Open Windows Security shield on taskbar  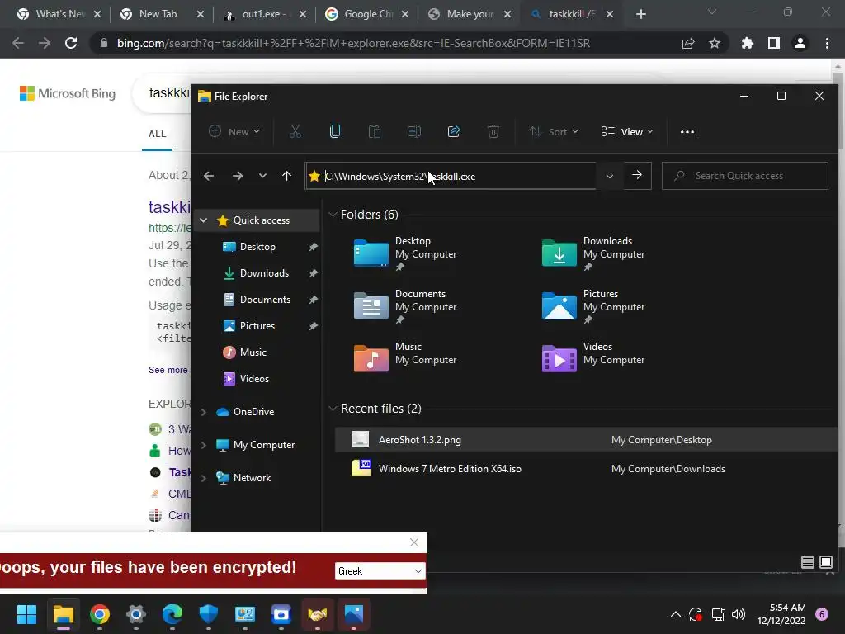(209, 614)
